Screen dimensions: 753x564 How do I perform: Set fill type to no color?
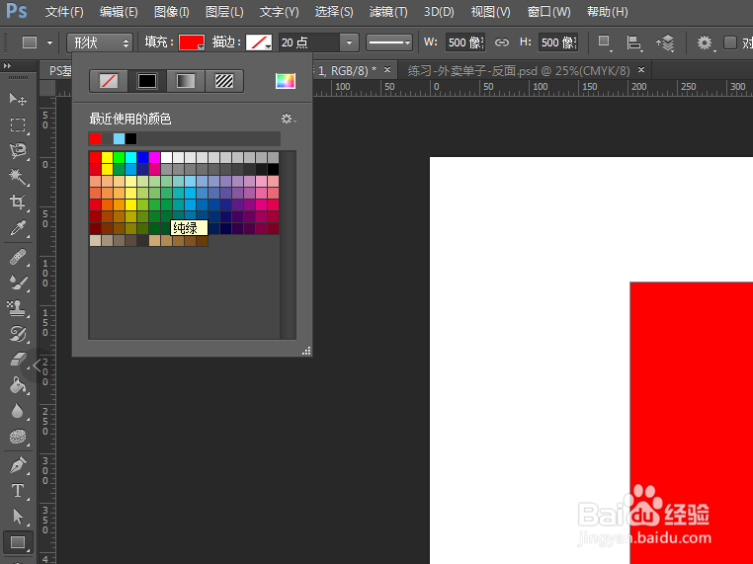(109, 81)
